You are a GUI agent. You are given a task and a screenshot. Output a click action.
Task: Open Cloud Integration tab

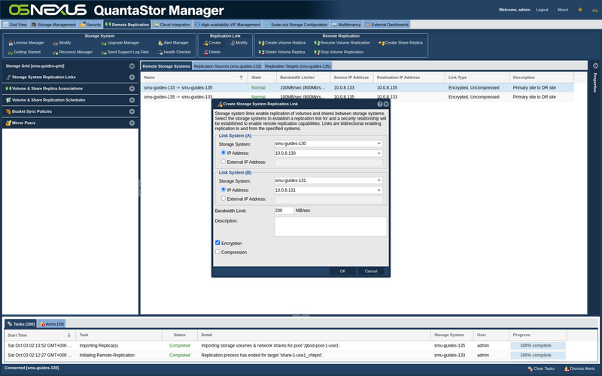coord(172,25)
